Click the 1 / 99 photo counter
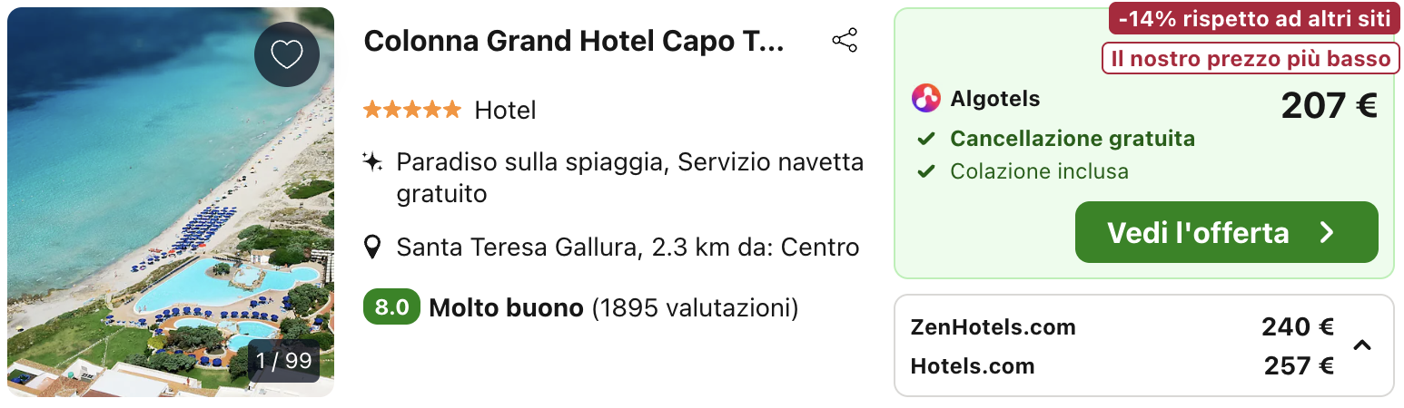Image resolution: width=1404 pixels, height=408 pixels. click(283, 361)
